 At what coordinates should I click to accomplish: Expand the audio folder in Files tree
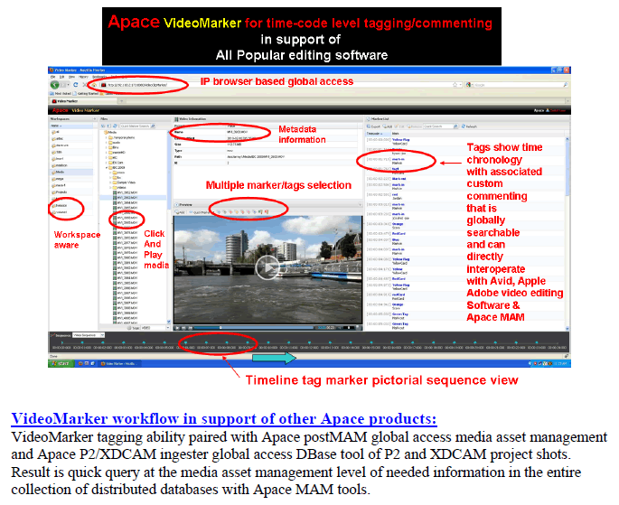click(x=107, y=143)
